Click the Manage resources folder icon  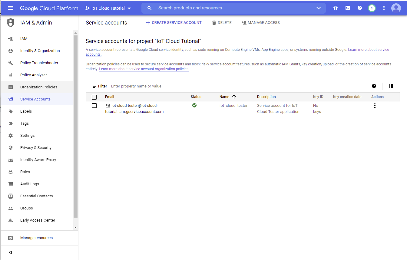(x=11, y=238)
